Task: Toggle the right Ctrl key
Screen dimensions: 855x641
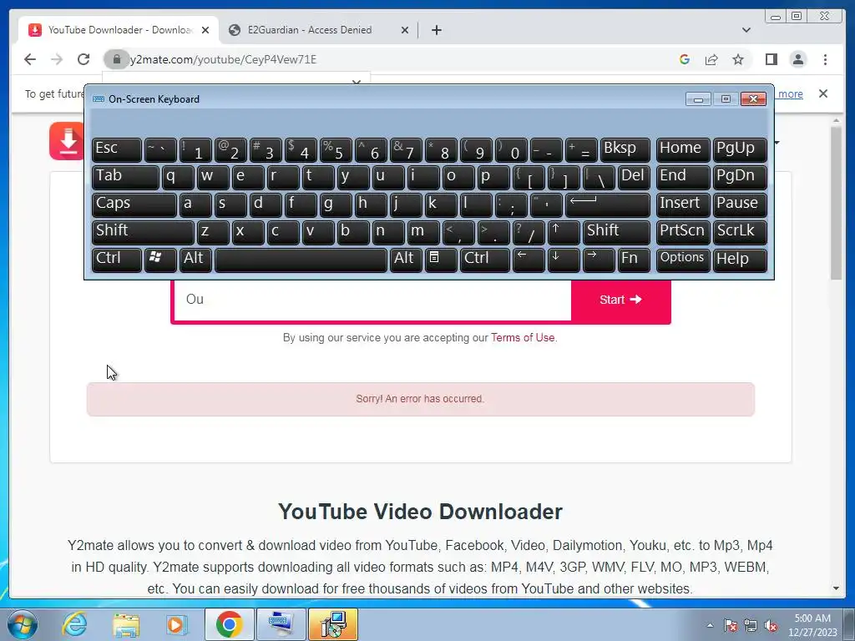Action: tap(485, 260)
